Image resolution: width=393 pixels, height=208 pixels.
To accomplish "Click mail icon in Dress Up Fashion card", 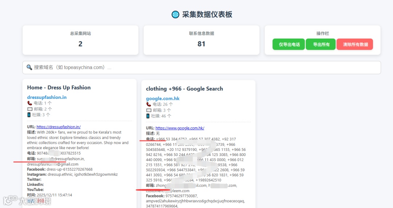I will click(30, 109).
